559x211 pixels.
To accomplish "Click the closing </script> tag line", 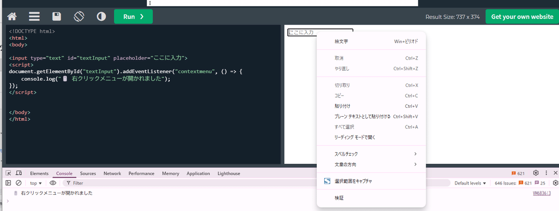I will pos(22,92).
